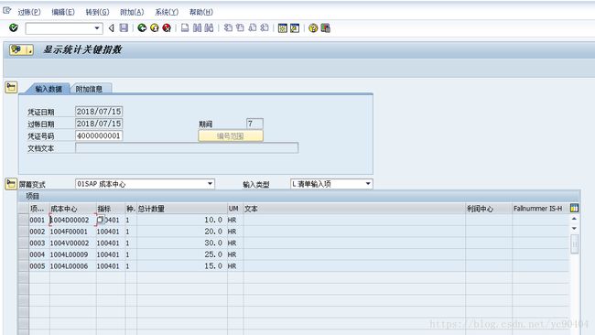Click the yellow Help question-mark icon
Image resolution: width=595 pixels, height=335 pixels.
313,28
